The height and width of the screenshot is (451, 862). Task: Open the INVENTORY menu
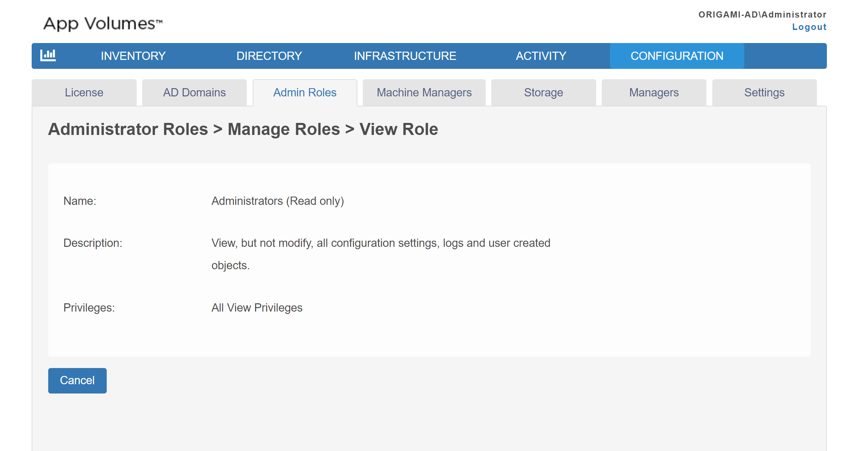(133, 56)
